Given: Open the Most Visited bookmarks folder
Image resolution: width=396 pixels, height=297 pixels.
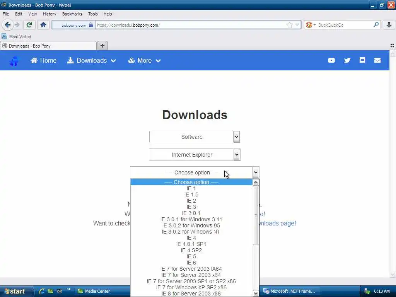Looking at the screenshot, I should pos(16,37).
